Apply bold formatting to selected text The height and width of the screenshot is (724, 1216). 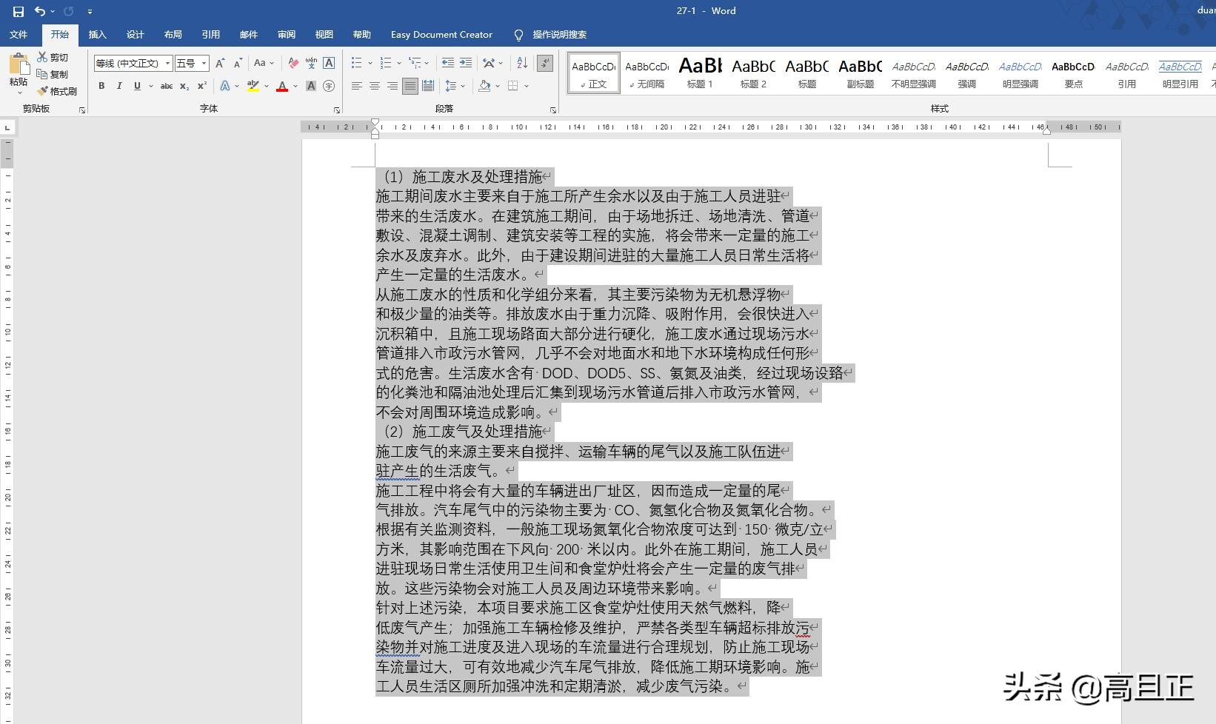(x=101, y=86)
